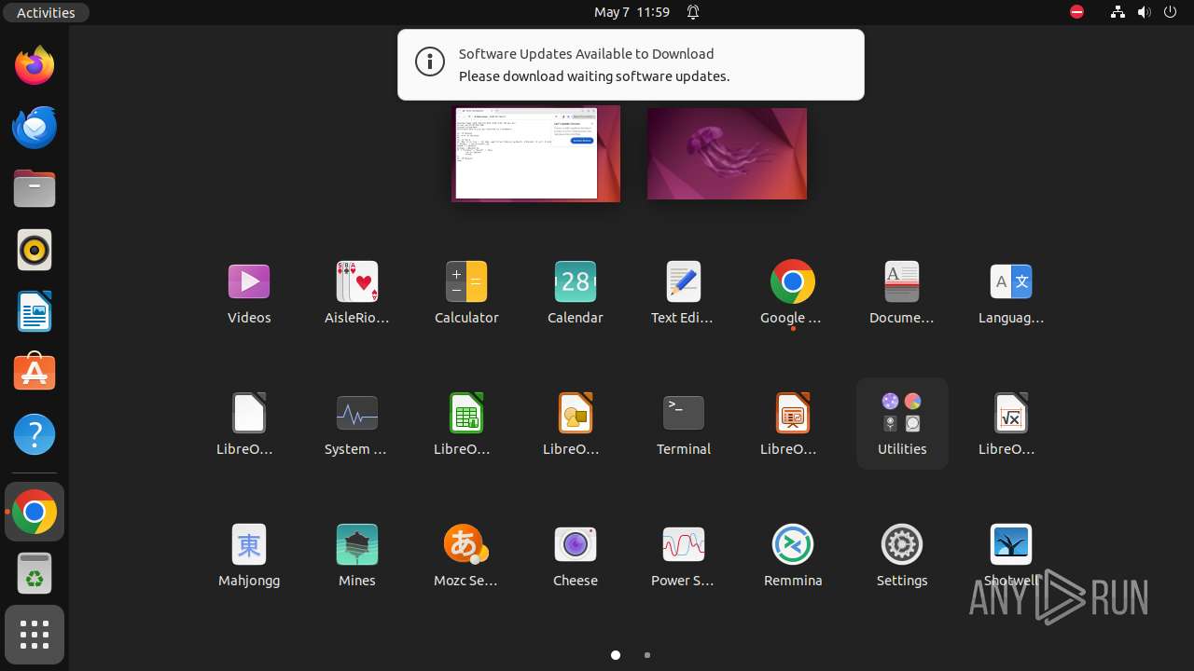1194x671 pixels.
Task: Open Power Statistics
Action: pyautogui.click(x=684, y=555)
